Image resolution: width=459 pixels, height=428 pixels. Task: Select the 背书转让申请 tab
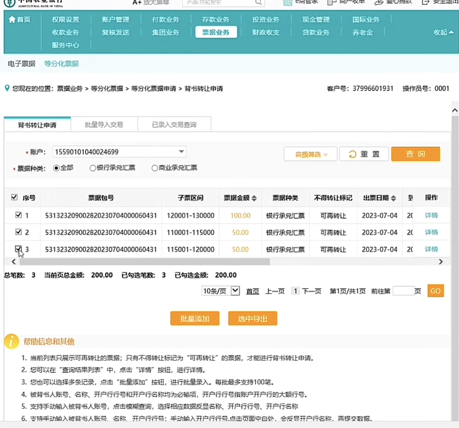tap(37, 125)
